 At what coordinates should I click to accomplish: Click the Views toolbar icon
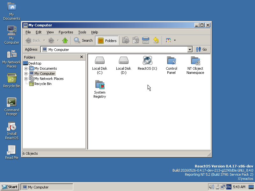[168, 40]
